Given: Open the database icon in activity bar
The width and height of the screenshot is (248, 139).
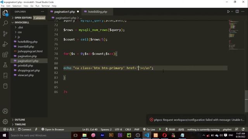Looking at the screenshot, I should 5,86.
